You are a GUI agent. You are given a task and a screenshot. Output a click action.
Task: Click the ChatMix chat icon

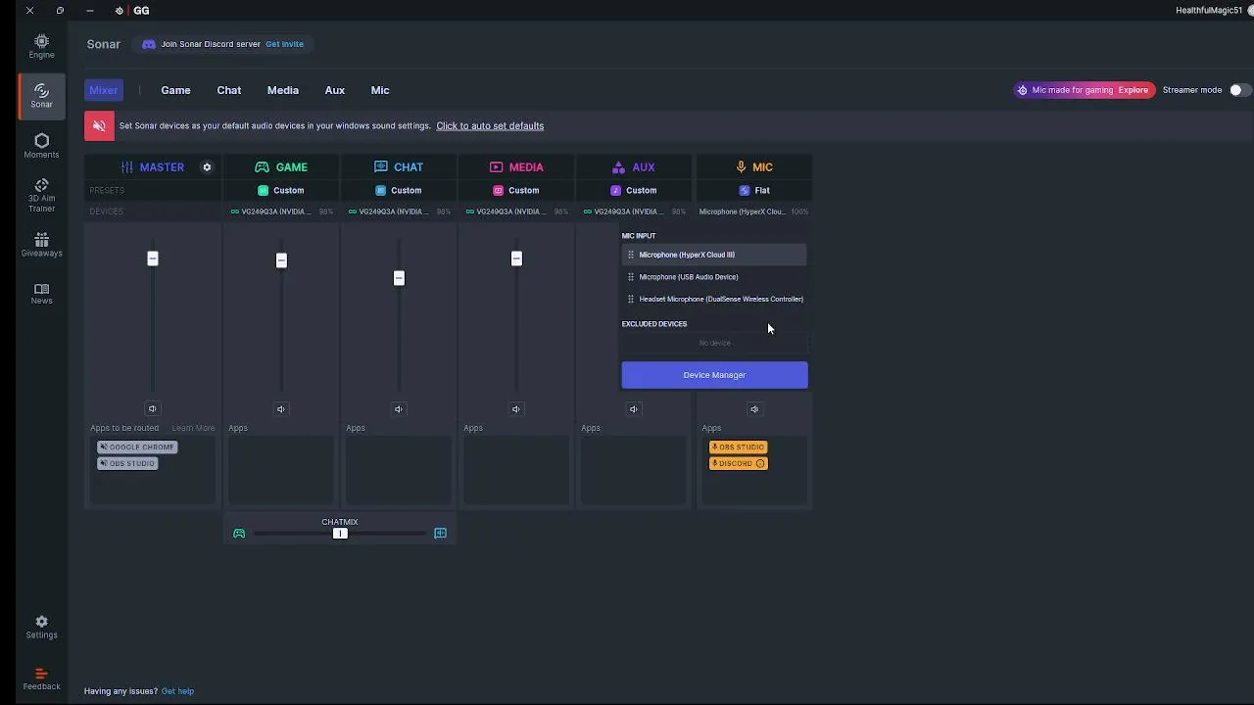[440, 533]
